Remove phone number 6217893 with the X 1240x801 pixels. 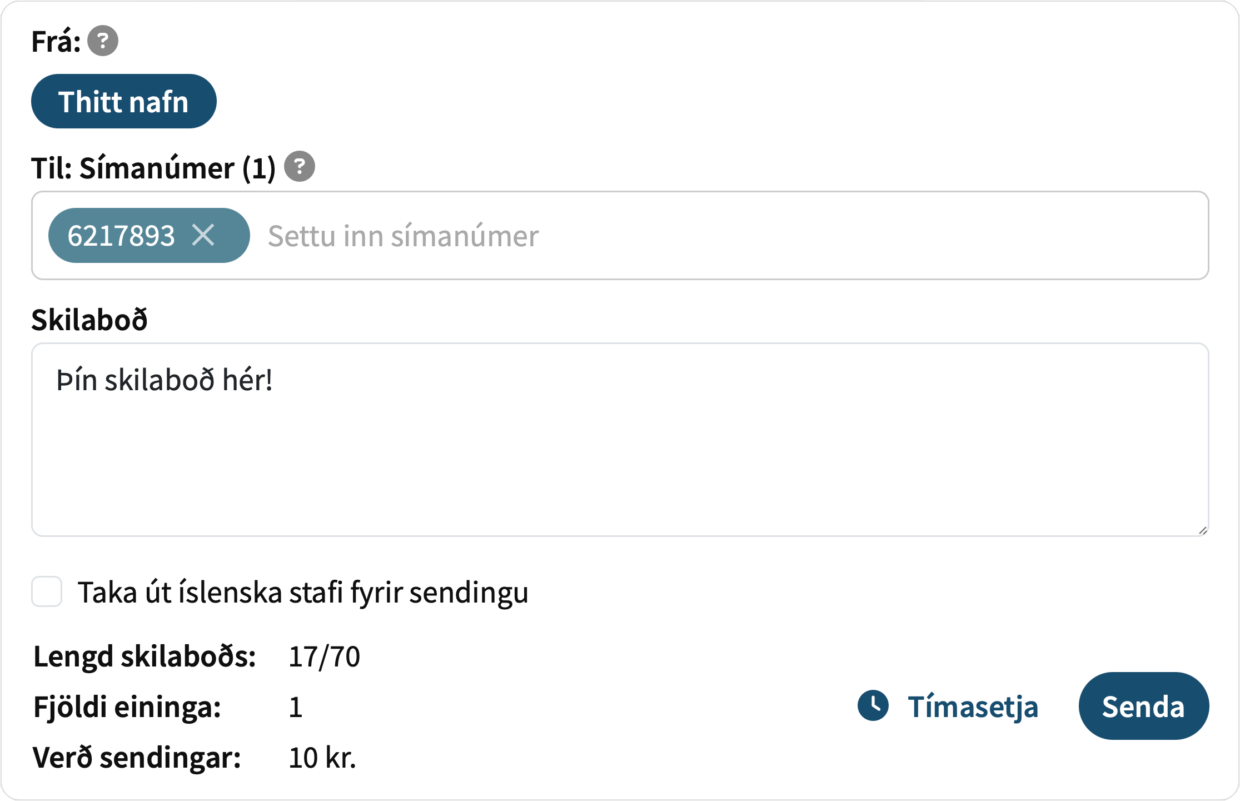point(203,235)
